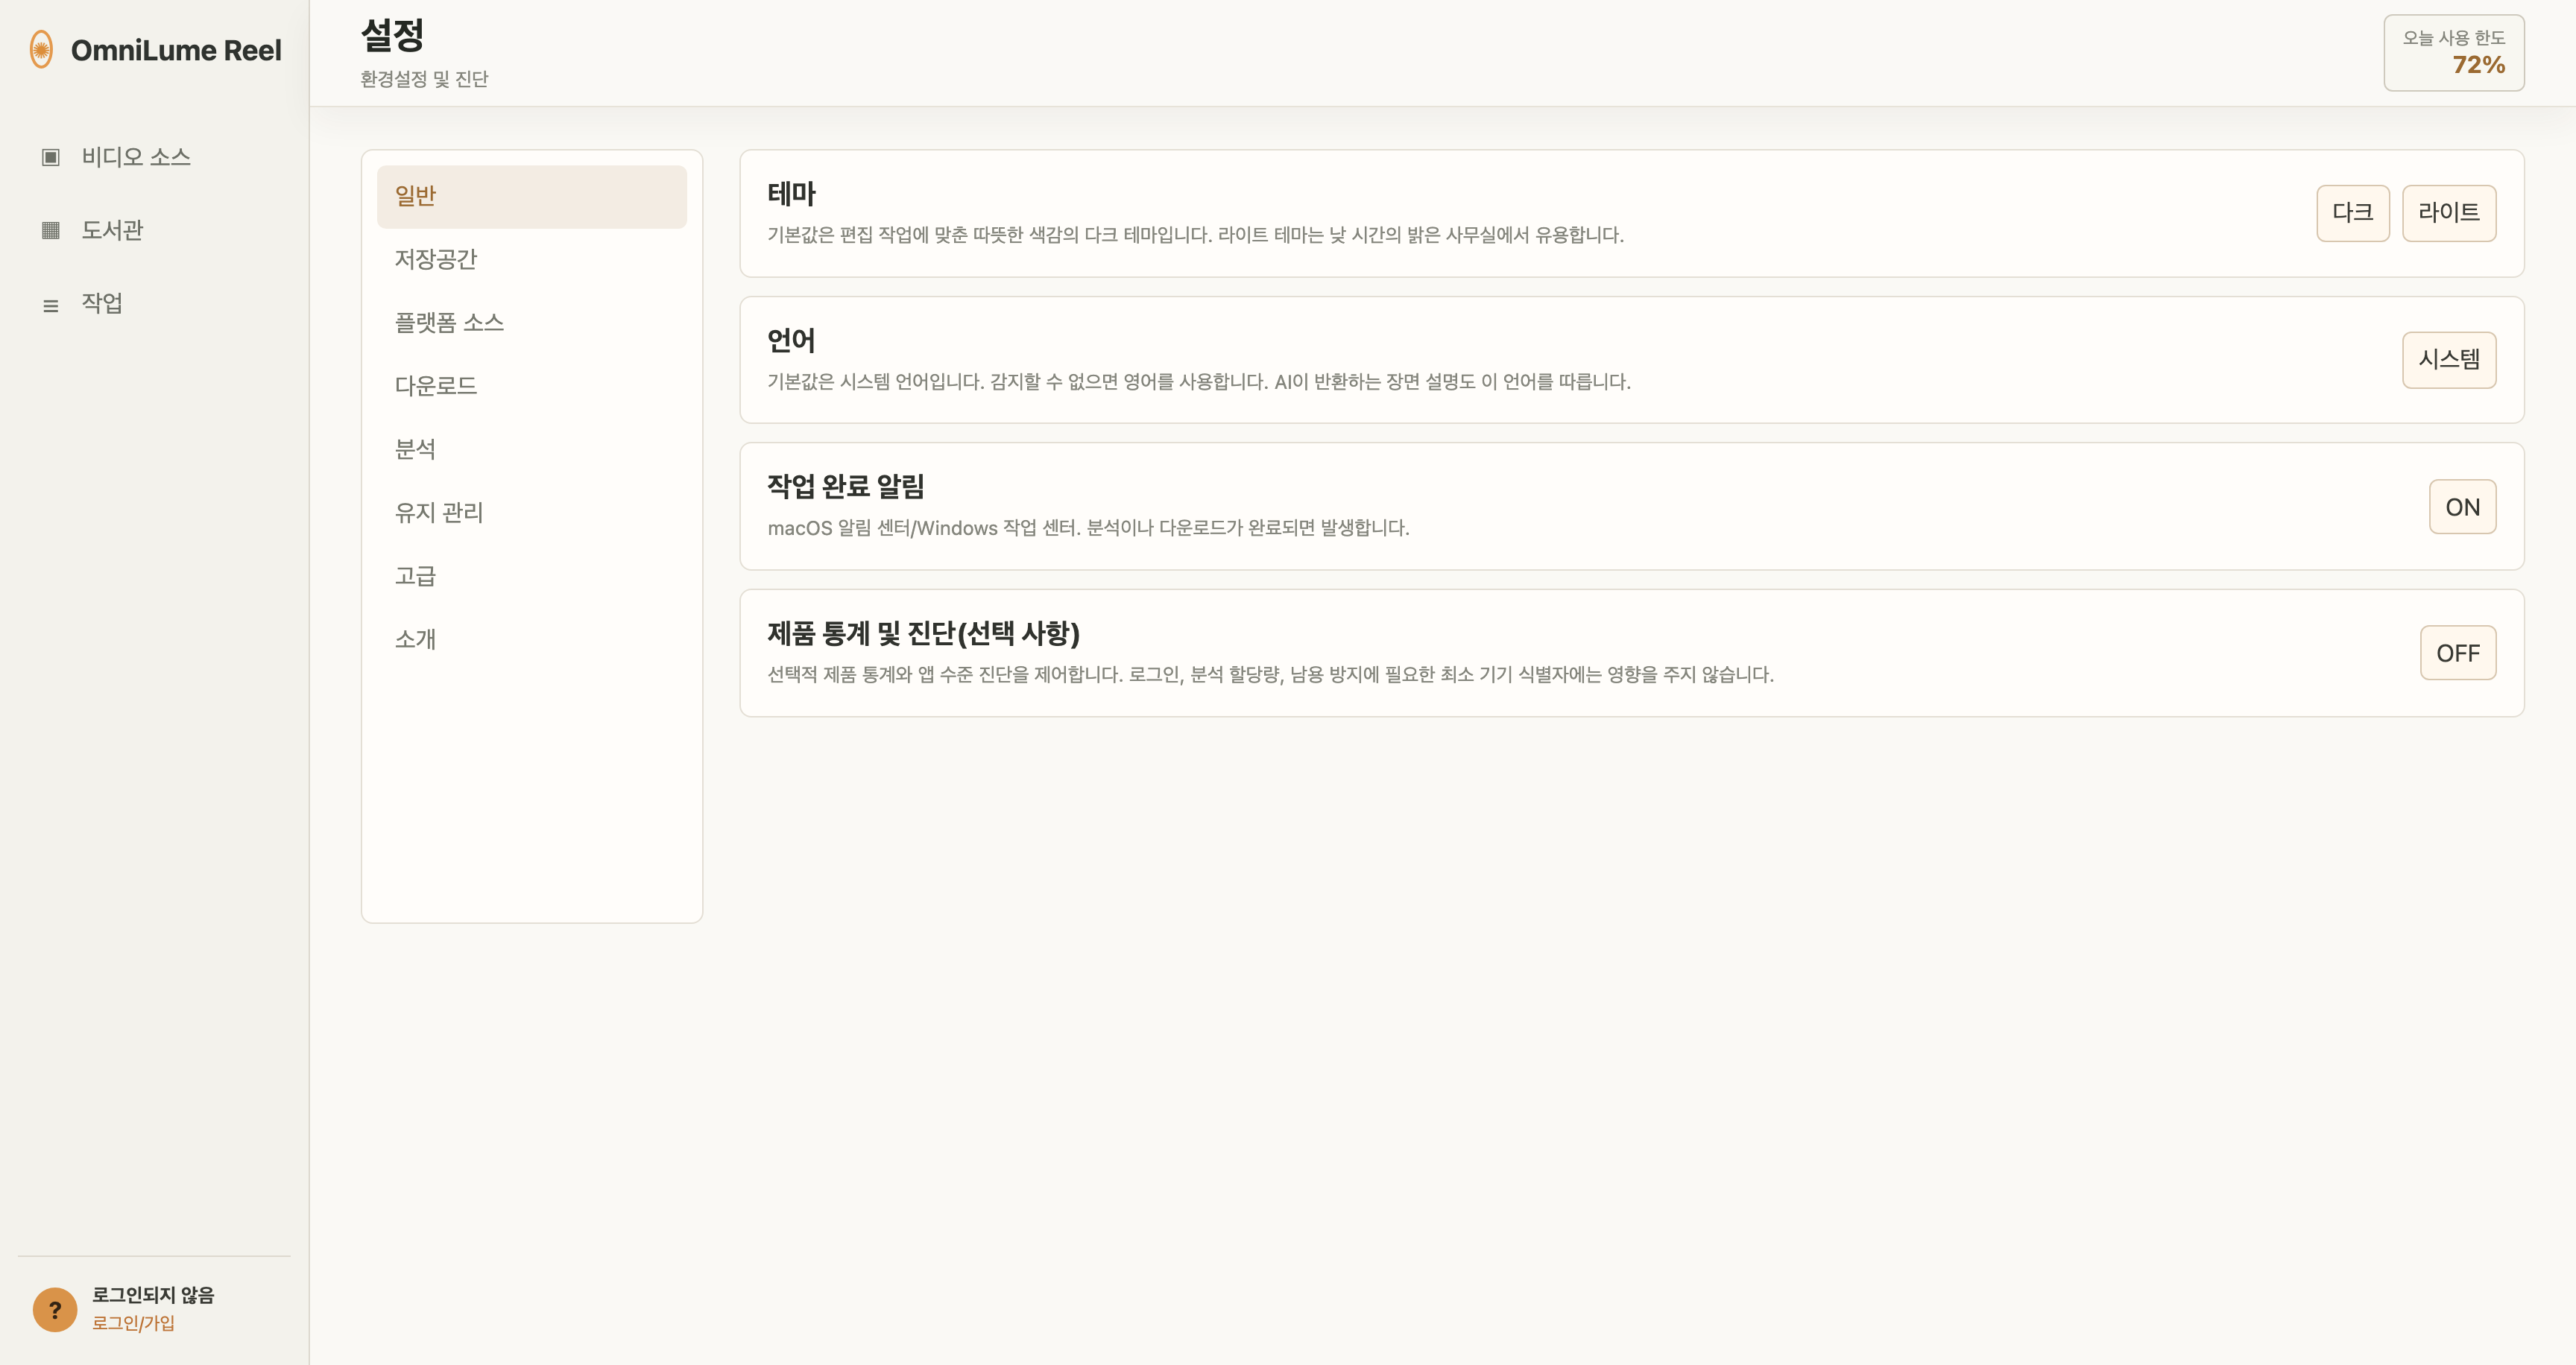Click the 언어 setting heading
The width and height of the screenshot is (2576, 1365).
[x=791, y=341]
